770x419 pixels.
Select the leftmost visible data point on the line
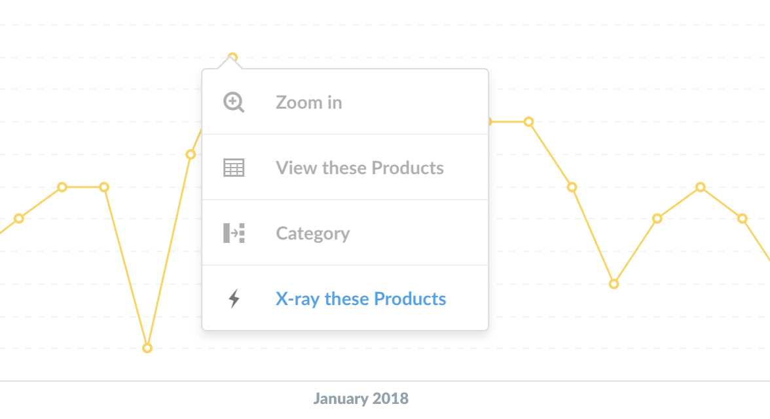coord(19,218)
